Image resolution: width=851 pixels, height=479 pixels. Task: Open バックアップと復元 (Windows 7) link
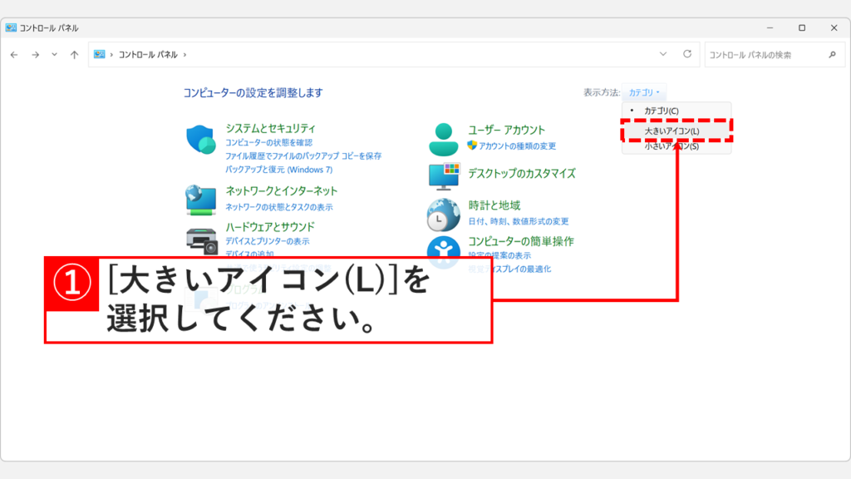coord(279,170)
